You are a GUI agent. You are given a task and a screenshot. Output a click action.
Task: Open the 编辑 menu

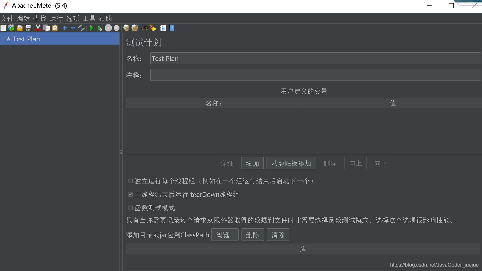(23, 18)
